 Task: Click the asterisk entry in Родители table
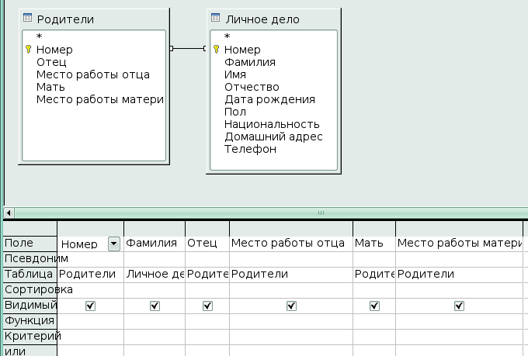click(39, 37)
